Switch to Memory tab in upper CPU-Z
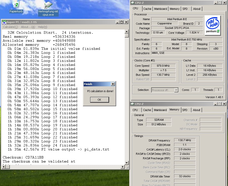 pyautogui.click(x=175, y=9)
